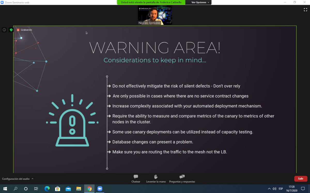Image resolution: width=310 pixels, height=193 pixels.
Task: Click 'Database changes can present a problem.' text
Action: [x=153, y=142]
